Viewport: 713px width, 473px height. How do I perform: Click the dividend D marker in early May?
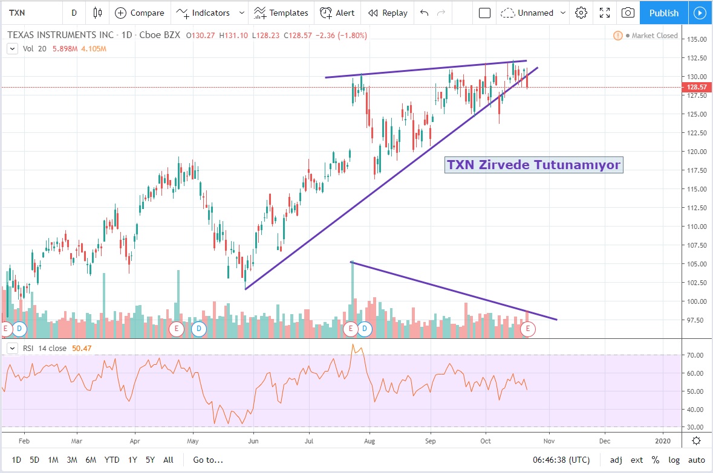pos(199,329)
